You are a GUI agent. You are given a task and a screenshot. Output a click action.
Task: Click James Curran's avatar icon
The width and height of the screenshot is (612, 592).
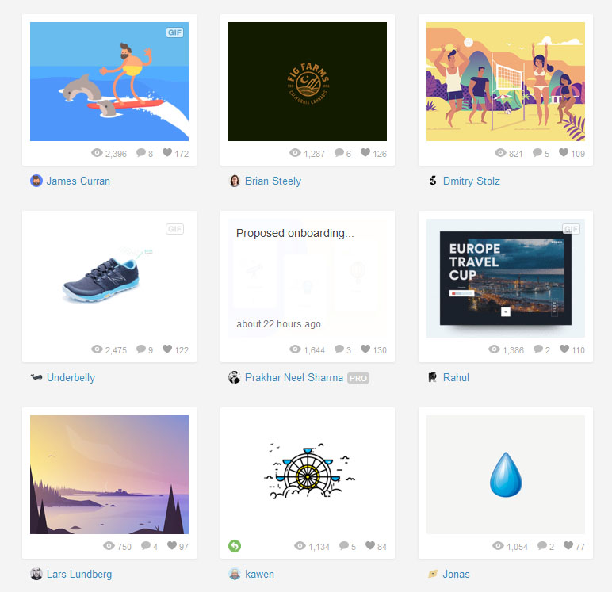36,181
